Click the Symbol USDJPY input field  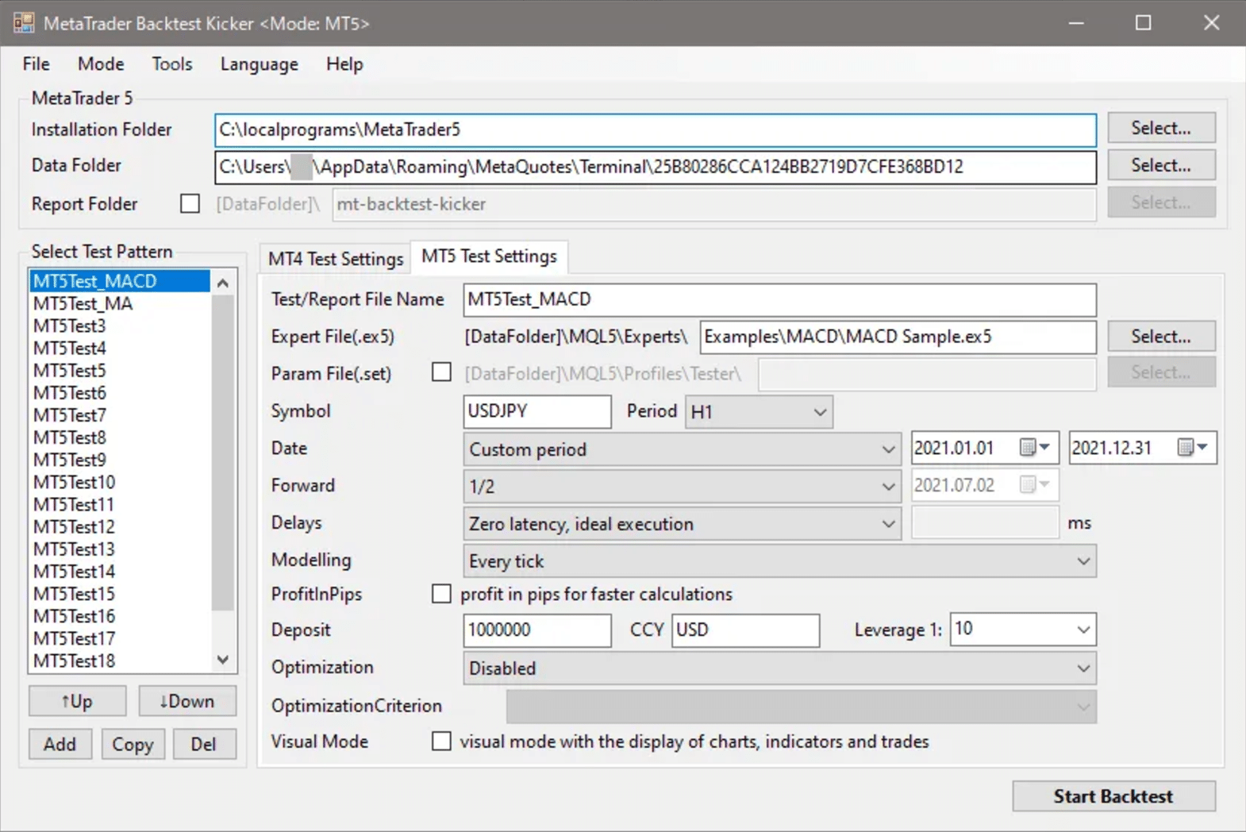[536, 411]
